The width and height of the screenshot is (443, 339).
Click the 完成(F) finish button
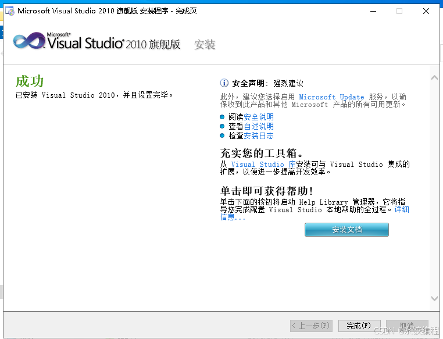tap(359, 326)
